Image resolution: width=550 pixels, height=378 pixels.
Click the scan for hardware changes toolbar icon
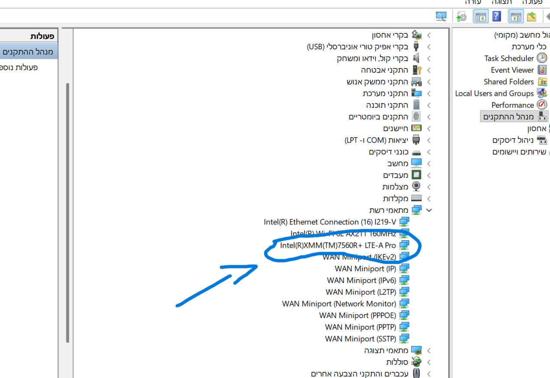coord(441,16)
